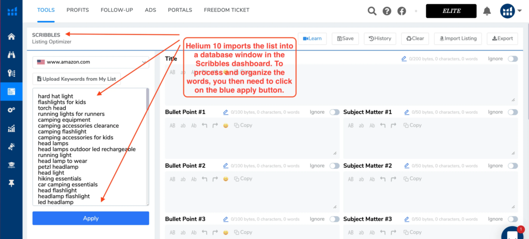Click Upload Keywords from My List

(76, 79)
